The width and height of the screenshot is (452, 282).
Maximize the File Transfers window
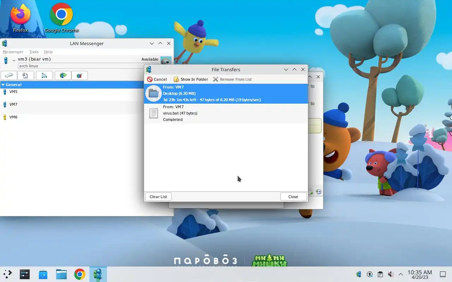point(295,69)
